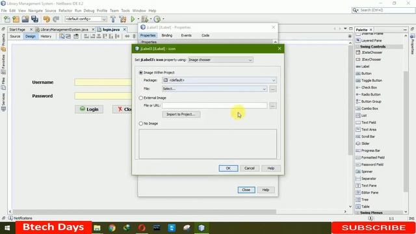Screen dimensions: 416x234
Task: Click browse button next to File dropdown
Action: pyautogui.click(x=273, y=89)
